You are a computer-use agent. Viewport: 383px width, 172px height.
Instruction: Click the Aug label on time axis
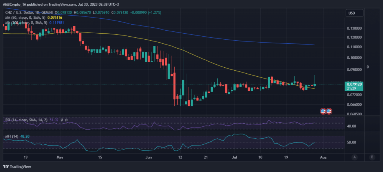click(323, 158)
